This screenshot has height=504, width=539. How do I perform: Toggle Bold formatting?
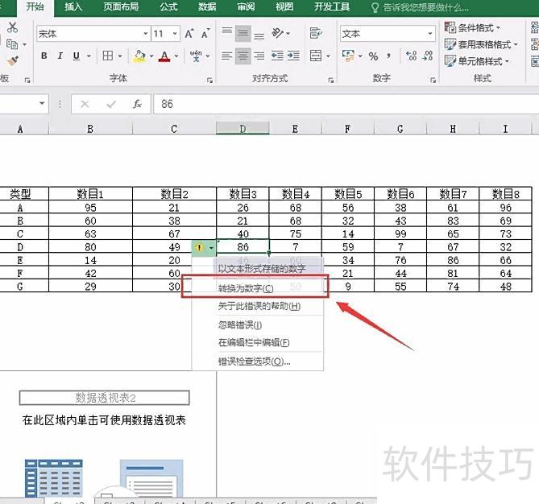pos(44,56)
